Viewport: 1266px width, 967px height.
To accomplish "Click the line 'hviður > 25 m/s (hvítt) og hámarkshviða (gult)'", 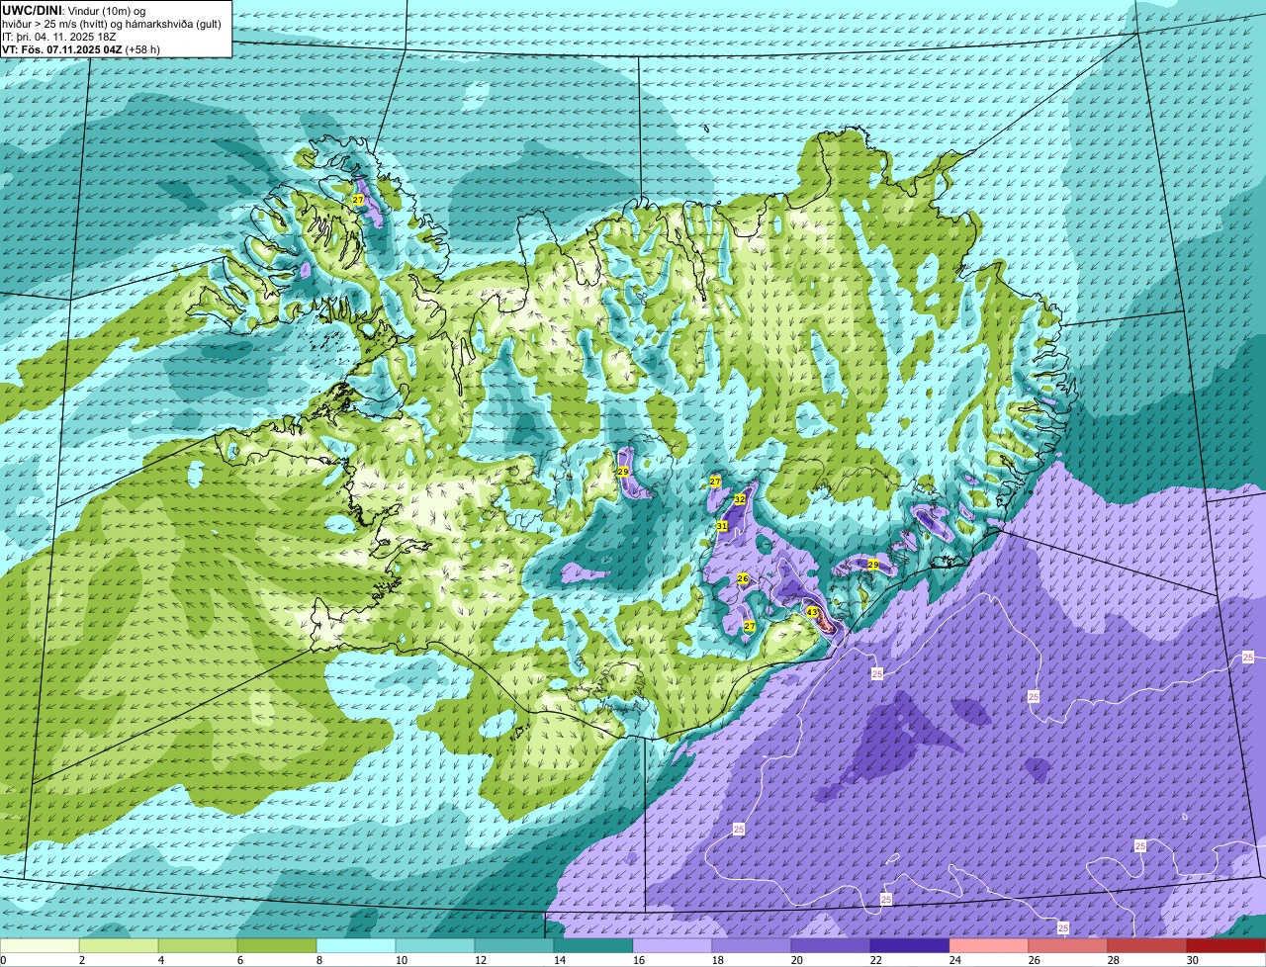I will coord(112,23).
